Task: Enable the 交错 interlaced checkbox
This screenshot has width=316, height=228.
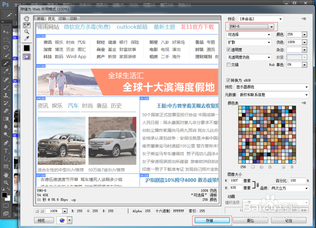Action: tap(228, 65)
